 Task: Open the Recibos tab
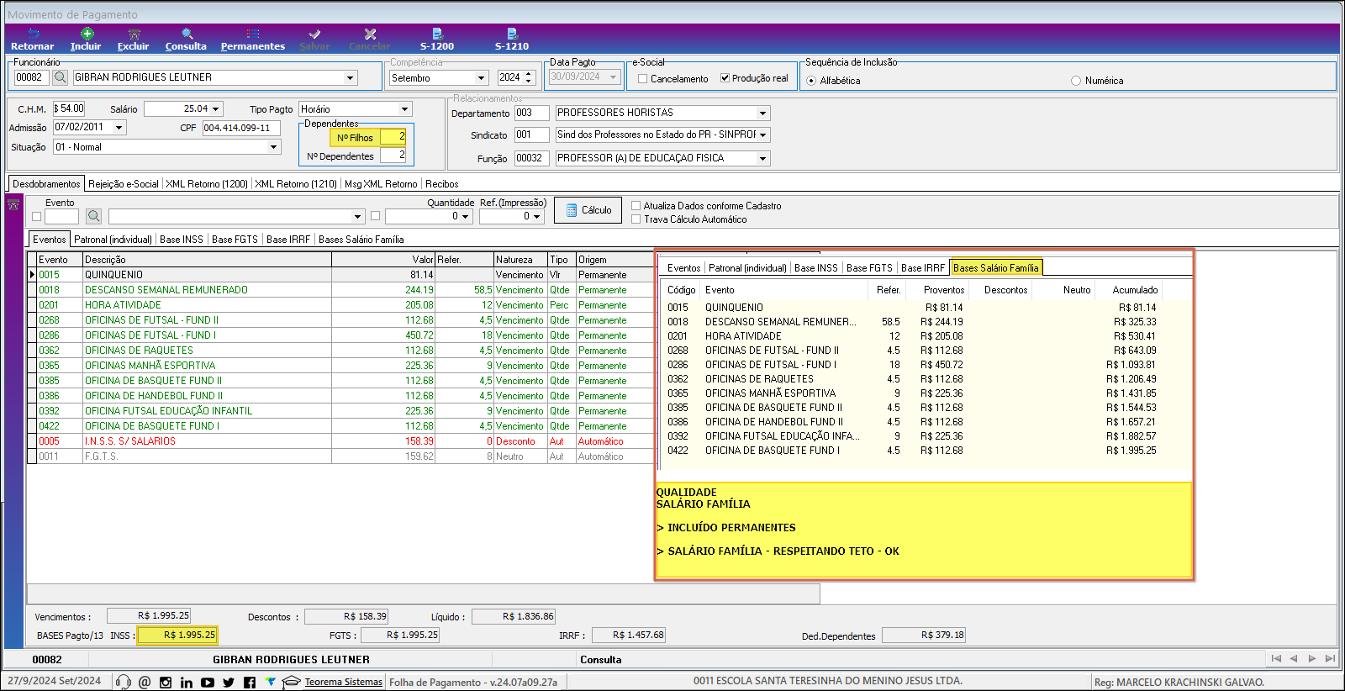pos(442,184)
